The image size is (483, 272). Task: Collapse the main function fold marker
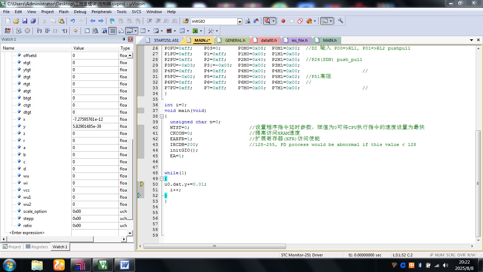pyautogui.click(x=162, y=116)
